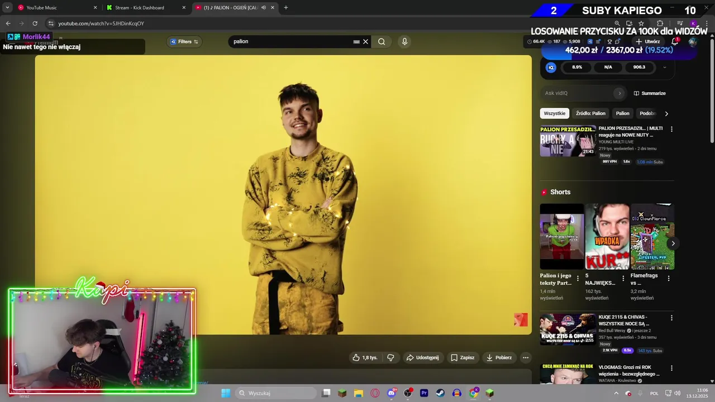Screen dimensions: 715x402
Task: Select the Palion filter chip
Action: coord(623,113)
